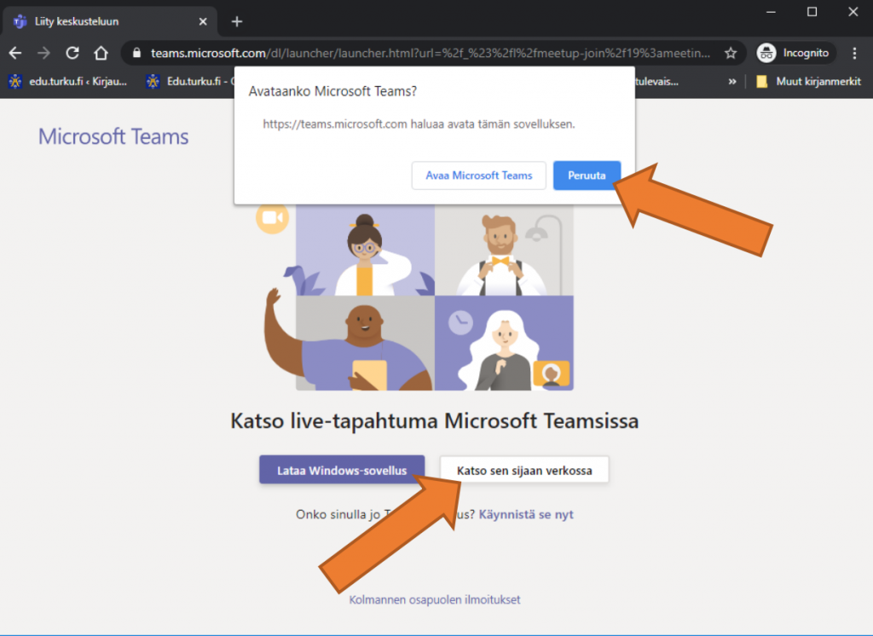
Task: Click 'Katso live-tapahtuma Microsoft Teamsissa' heading
Action: click(x=435, y=420)
